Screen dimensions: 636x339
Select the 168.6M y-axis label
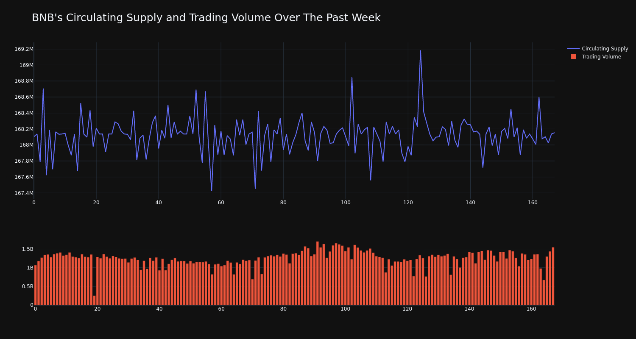pos(24,97)
